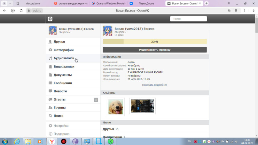
Task: Click the browser reload button
Action: click(x=21, y=11)
